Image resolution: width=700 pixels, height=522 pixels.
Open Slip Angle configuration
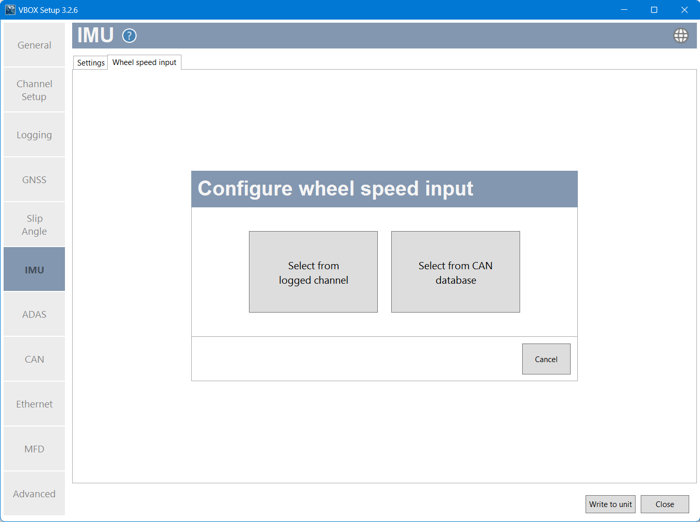coord(34,224)
